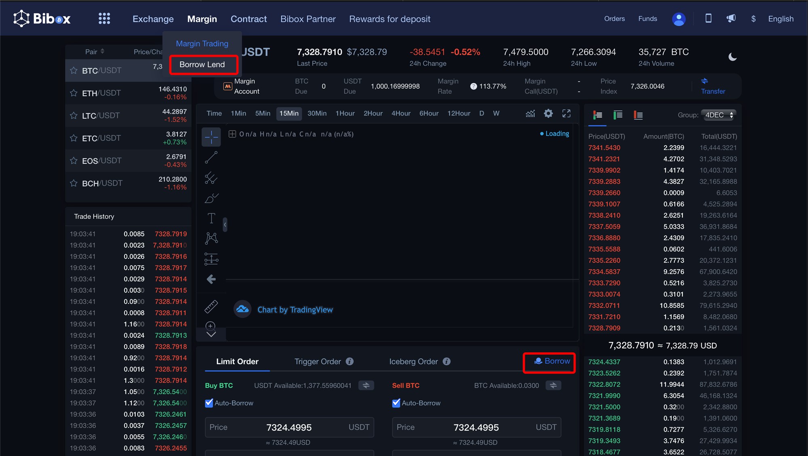Image resolution: width=808 pixels, height=456 pixels.
Task: Click the chart indicators icon
Action: (530, 113)
